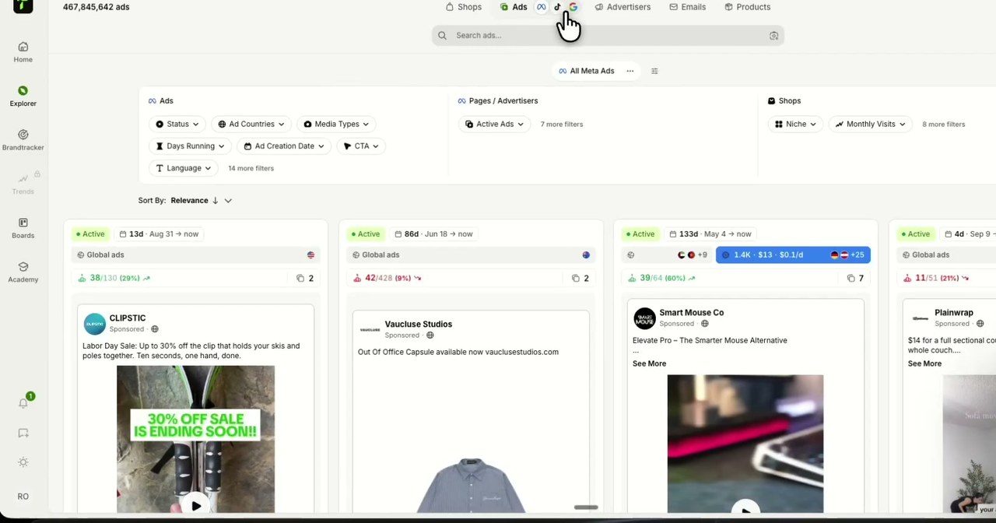Click the 86d Jun 18 date range

434,234
